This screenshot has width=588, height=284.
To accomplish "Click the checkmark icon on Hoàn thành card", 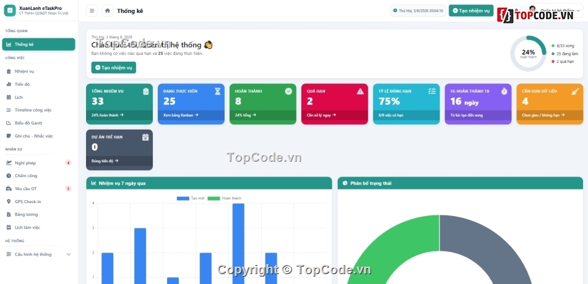I will coord(288,91).
